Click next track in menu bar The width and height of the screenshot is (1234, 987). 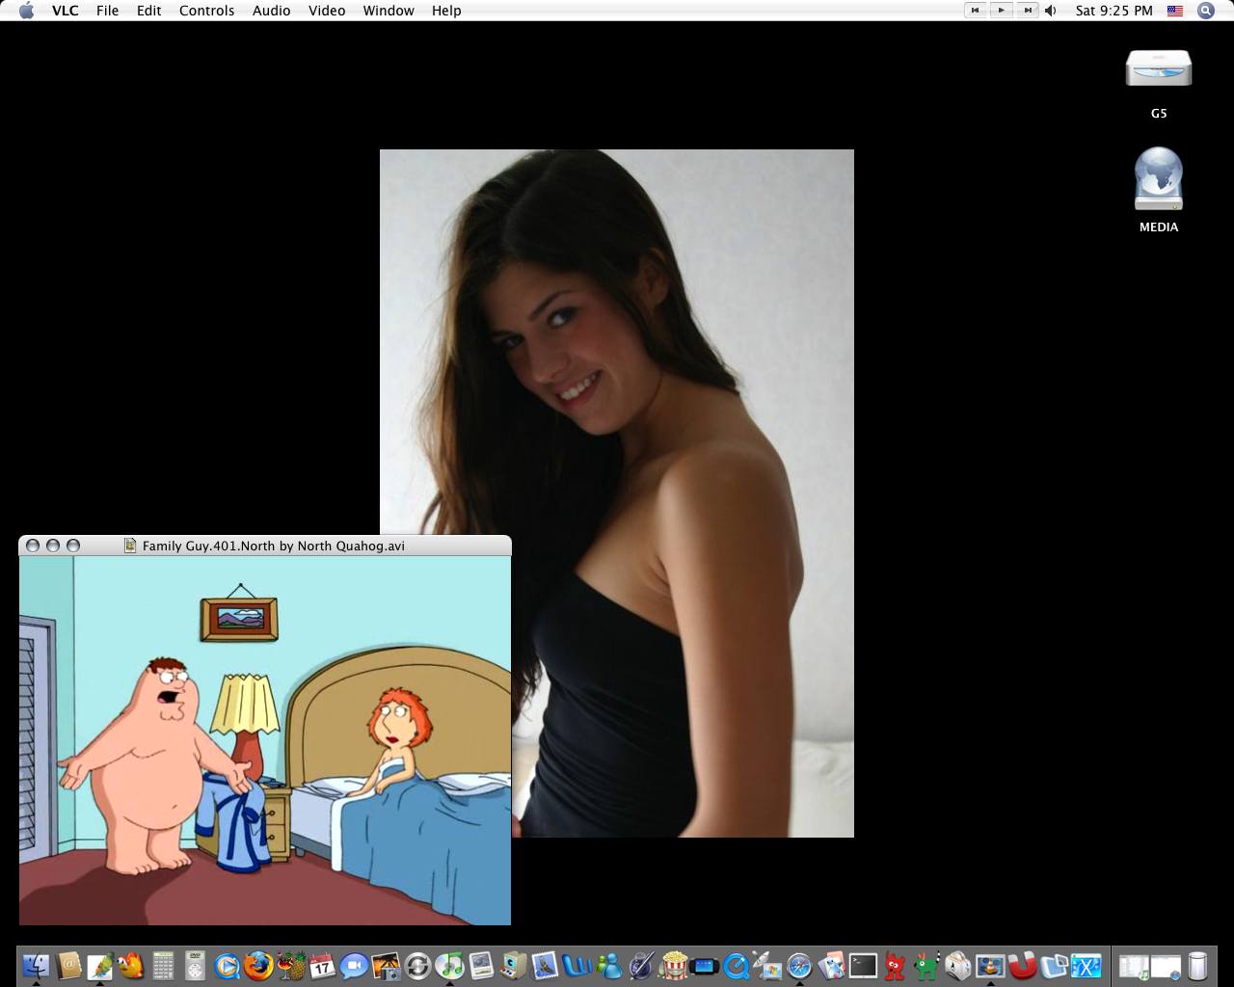tap(1028, 11)
